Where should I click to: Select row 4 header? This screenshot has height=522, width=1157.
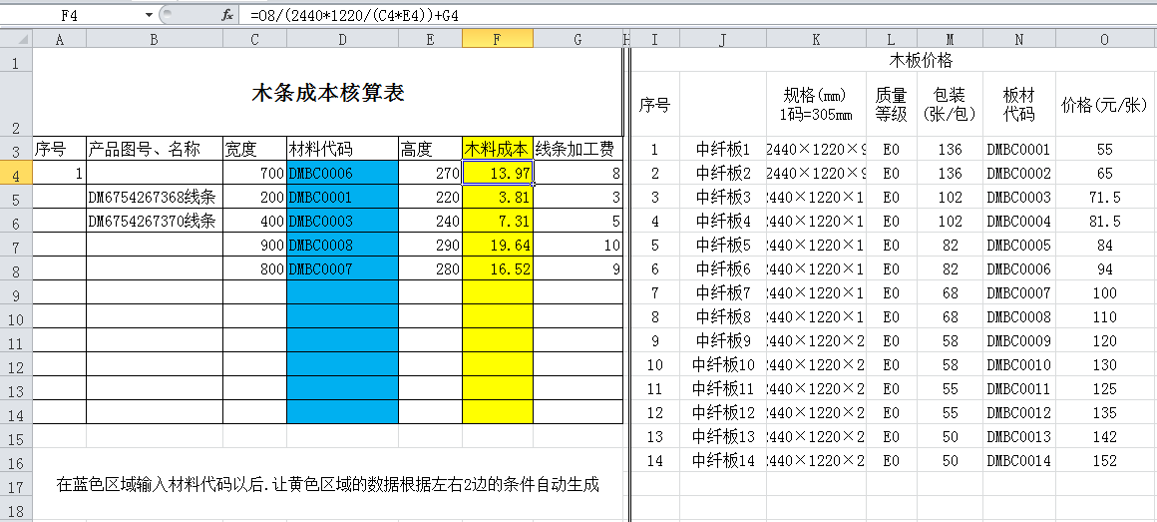[x=16, y=174]
